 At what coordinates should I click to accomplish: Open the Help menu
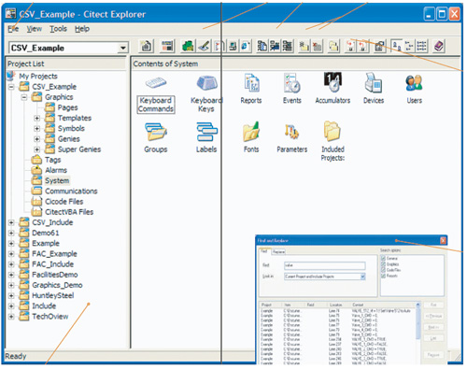[82, 29]
